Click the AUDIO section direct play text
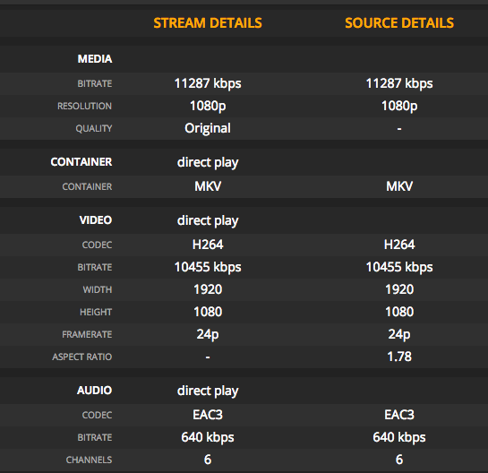This screenshot has height=473, width=488. coord(208,391)
